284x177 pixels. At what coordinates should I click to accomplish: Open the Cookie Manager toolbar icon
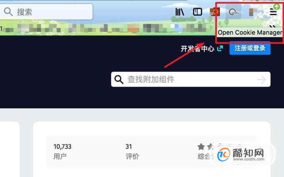(x=234, y=12)
